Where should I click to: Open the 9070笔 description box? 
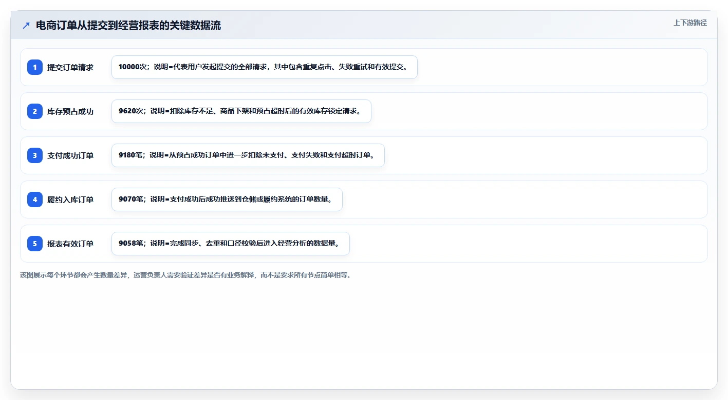[227, 199]
